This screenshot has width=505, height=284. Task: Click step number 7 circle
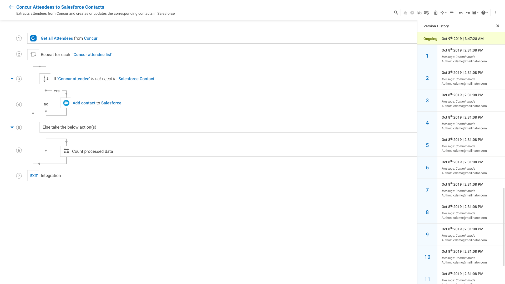tap(19, 176)
